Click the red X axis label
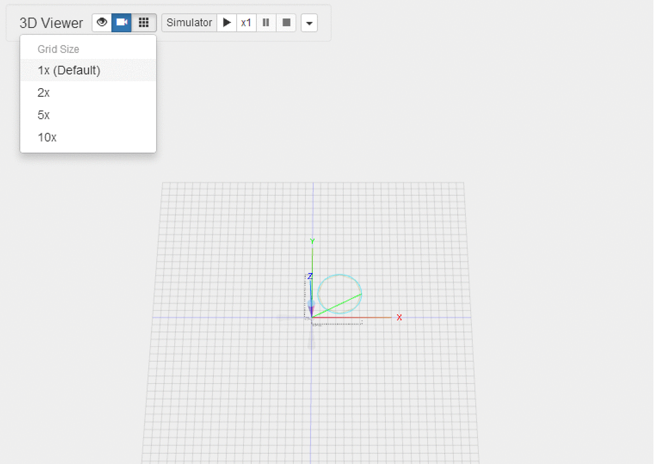654x464 pixels. [x=399, y=317]
